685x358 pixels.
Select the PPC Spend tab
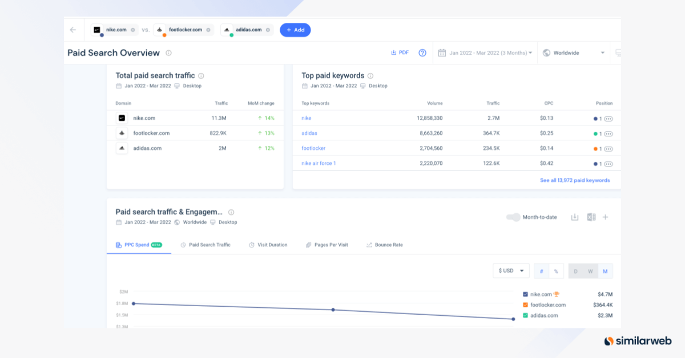coord(139,245)
